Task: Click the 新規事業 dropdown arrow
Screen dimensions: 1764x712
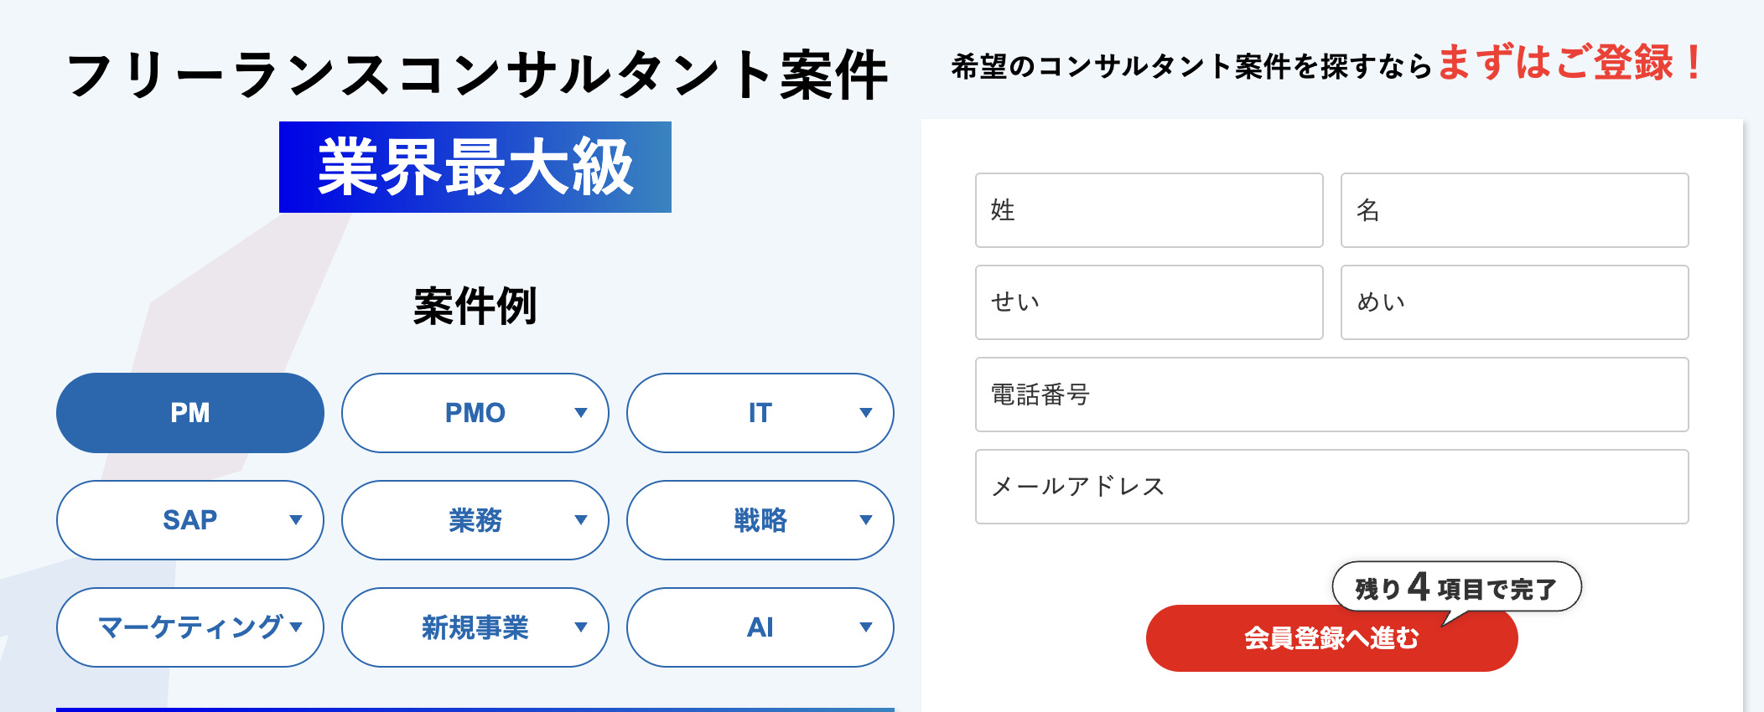Action: click(x=580, y=627)
